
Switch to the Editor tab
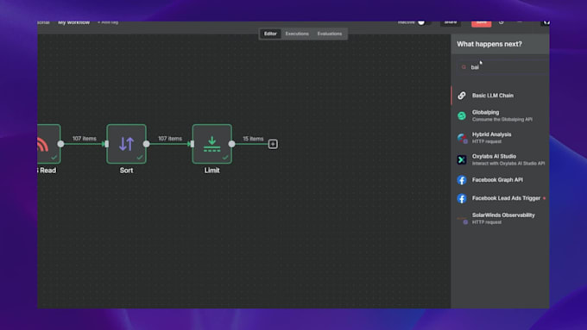coord(270,34)
